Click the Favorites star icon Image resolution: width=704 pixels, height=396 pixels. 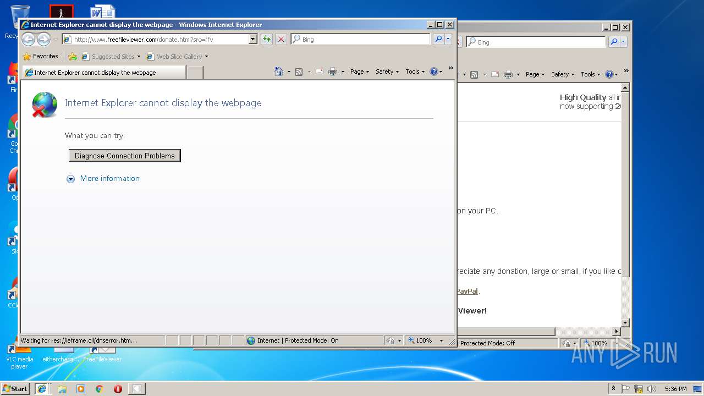[27, 56]
